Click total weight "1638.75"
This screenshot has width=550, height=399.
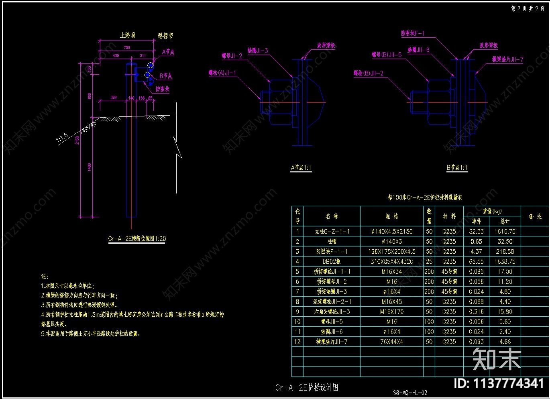(x=505, y=262)
